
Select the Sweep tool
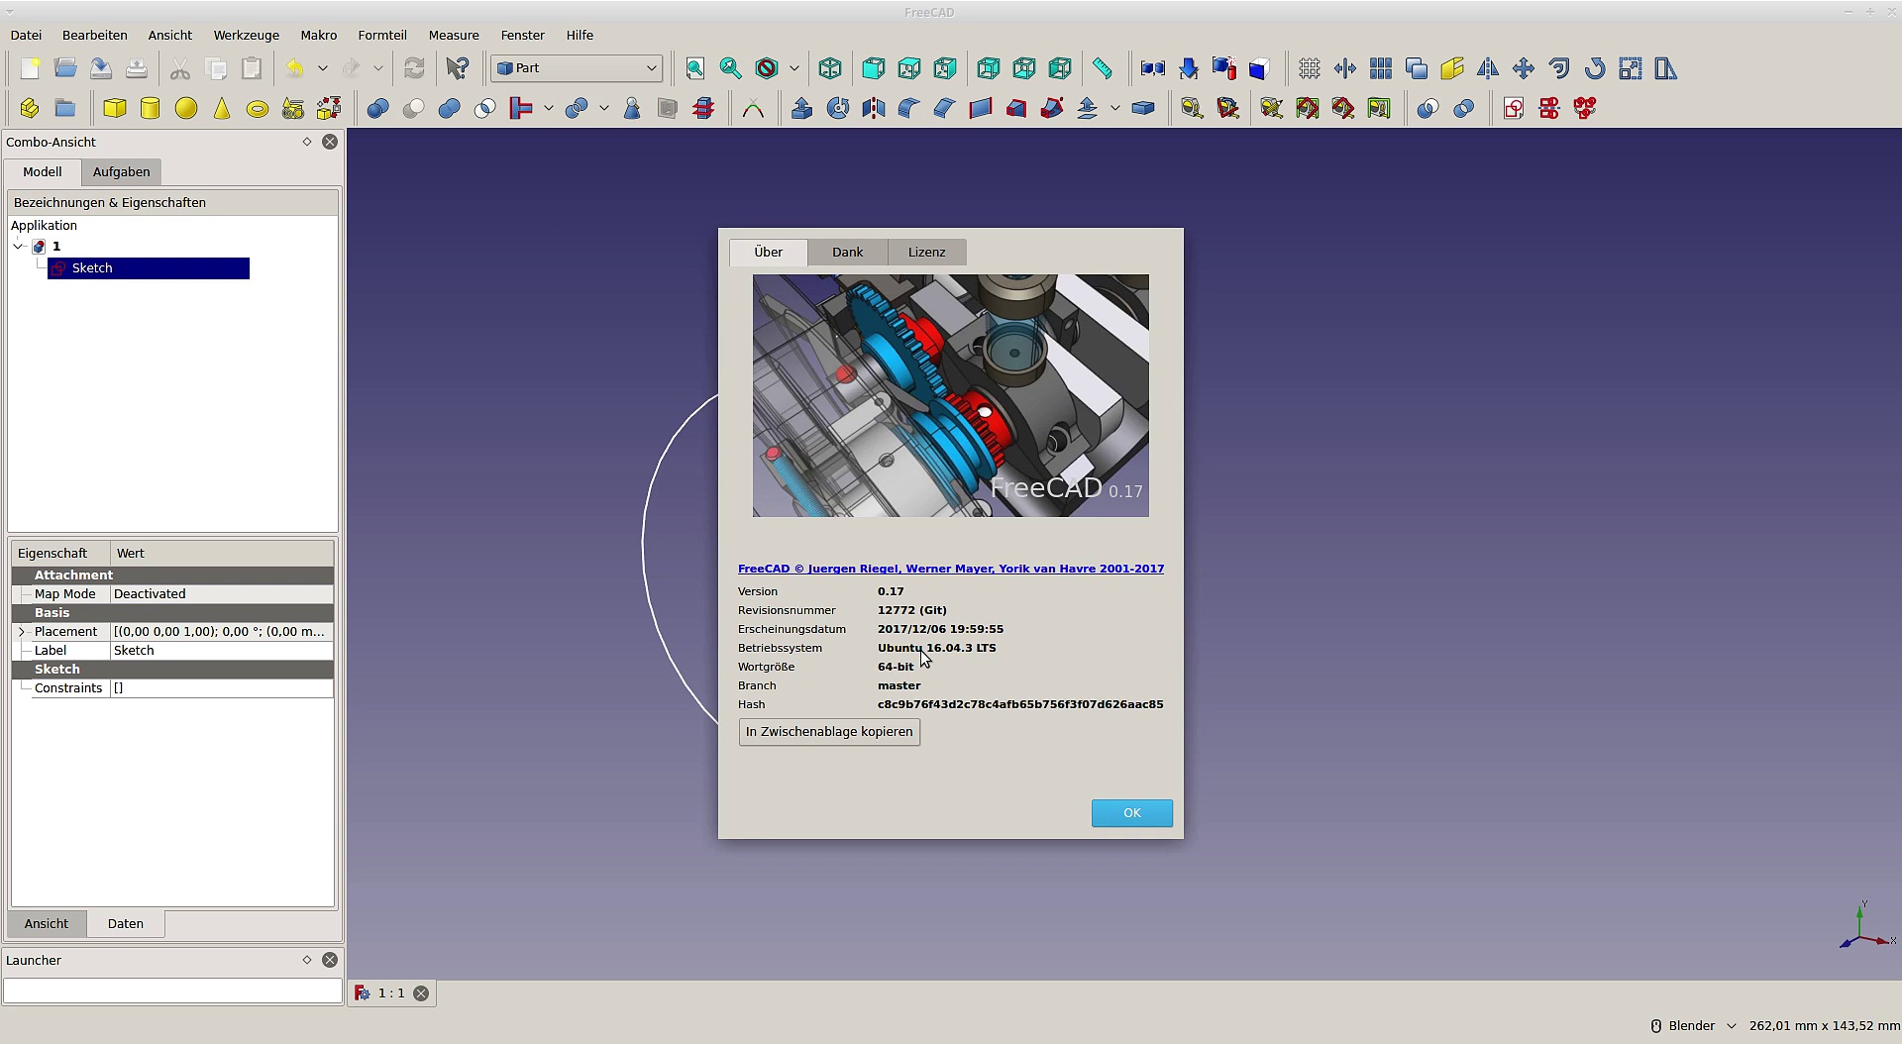pos(1052,108)
